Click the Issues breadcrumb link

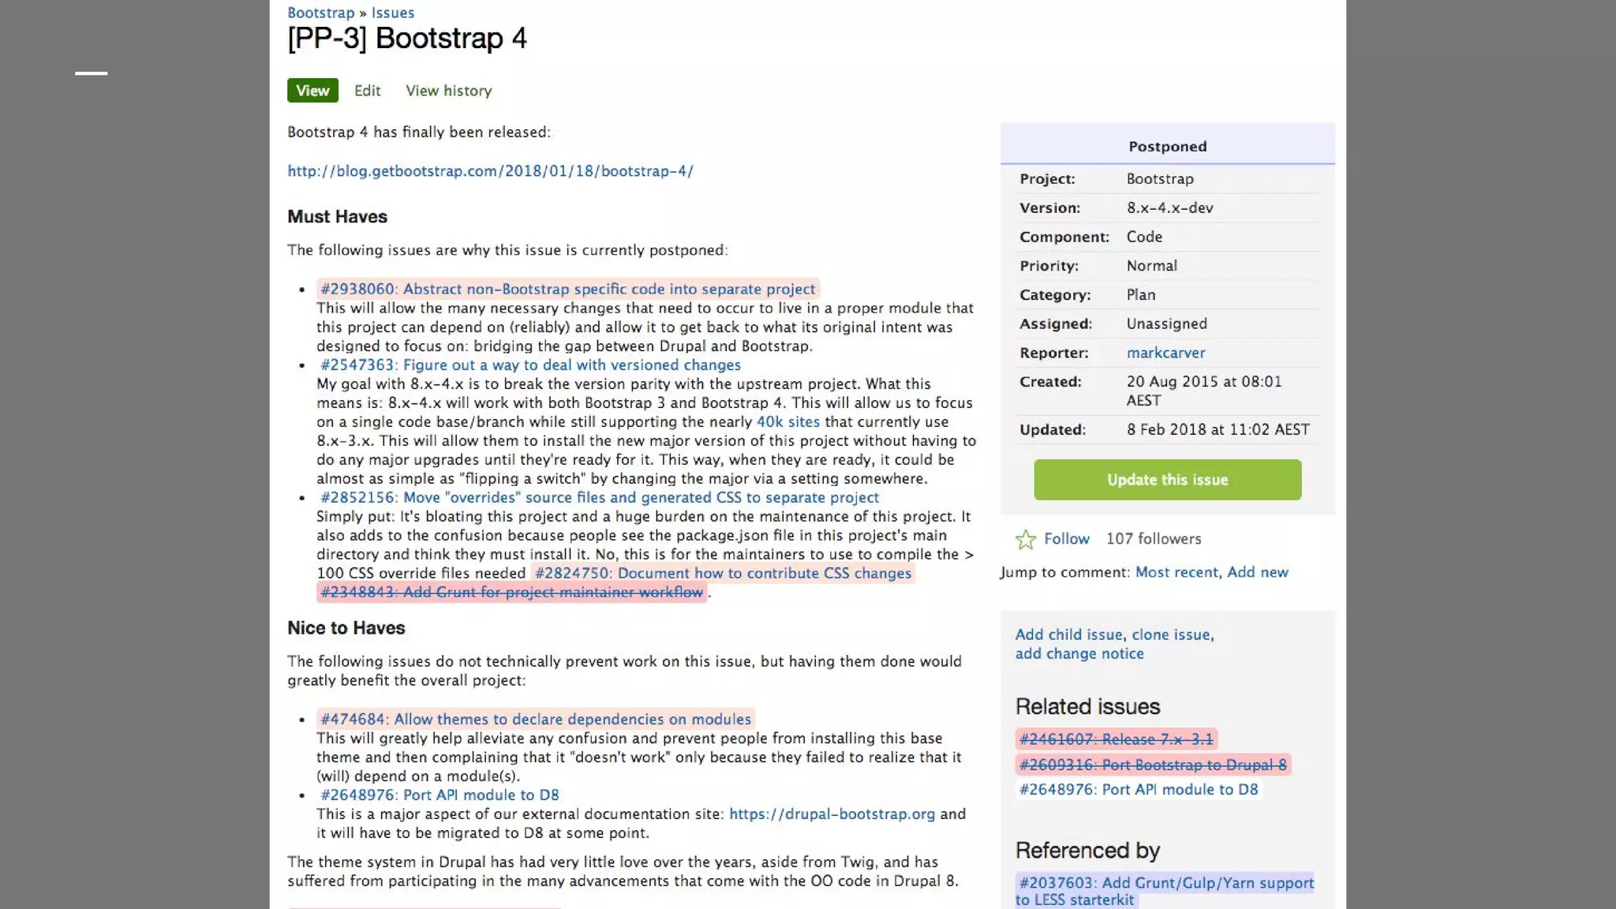tap(393, 13)
